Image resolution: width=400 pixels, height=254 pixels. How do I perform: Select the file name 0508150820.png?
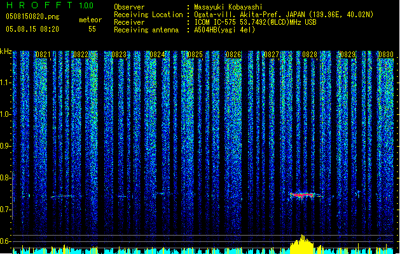pos(32,17)
